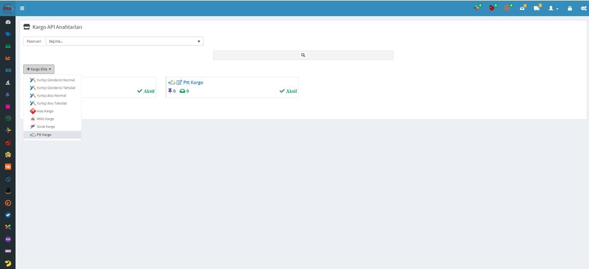Screen dimensions: 589x269
Task: Click the Pazaryeri label
Action: coord(34,41)
